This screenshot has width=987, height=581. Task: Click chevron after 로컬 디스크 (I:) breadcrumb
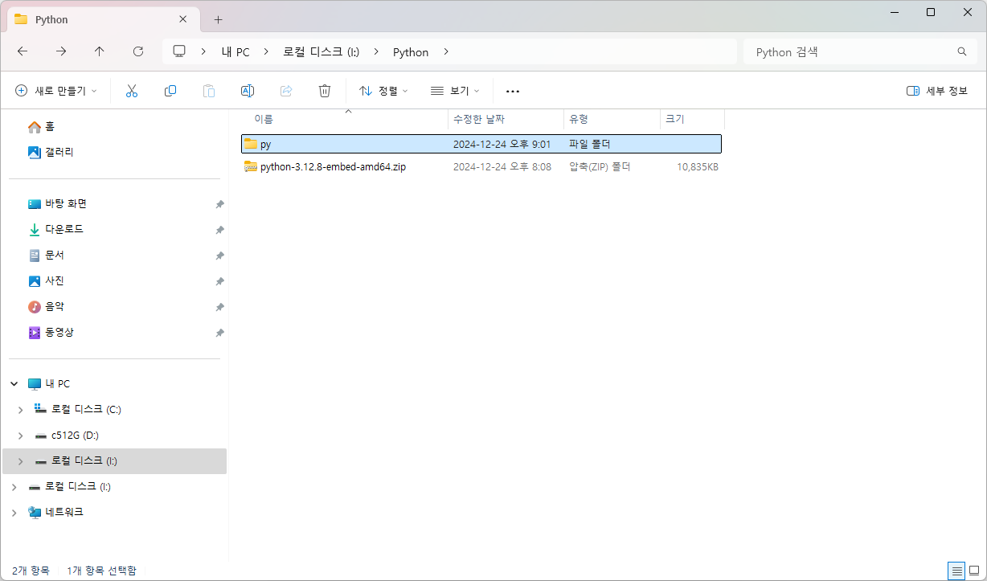pyautogui.click(x=376, y=51)
